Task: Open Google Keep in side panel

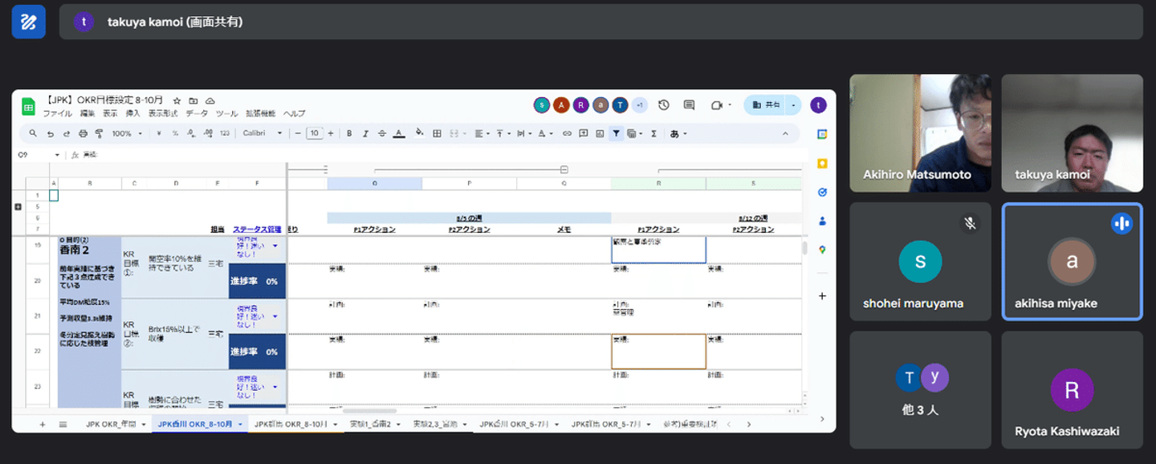Action: pos(822,163)
